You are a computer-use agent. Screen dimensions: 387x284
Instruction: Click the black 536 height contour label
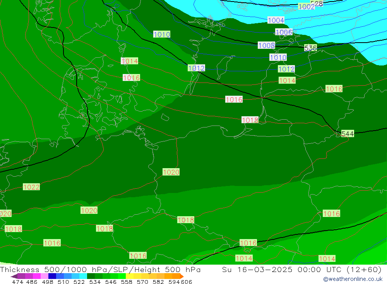click(x=310, y=48)
